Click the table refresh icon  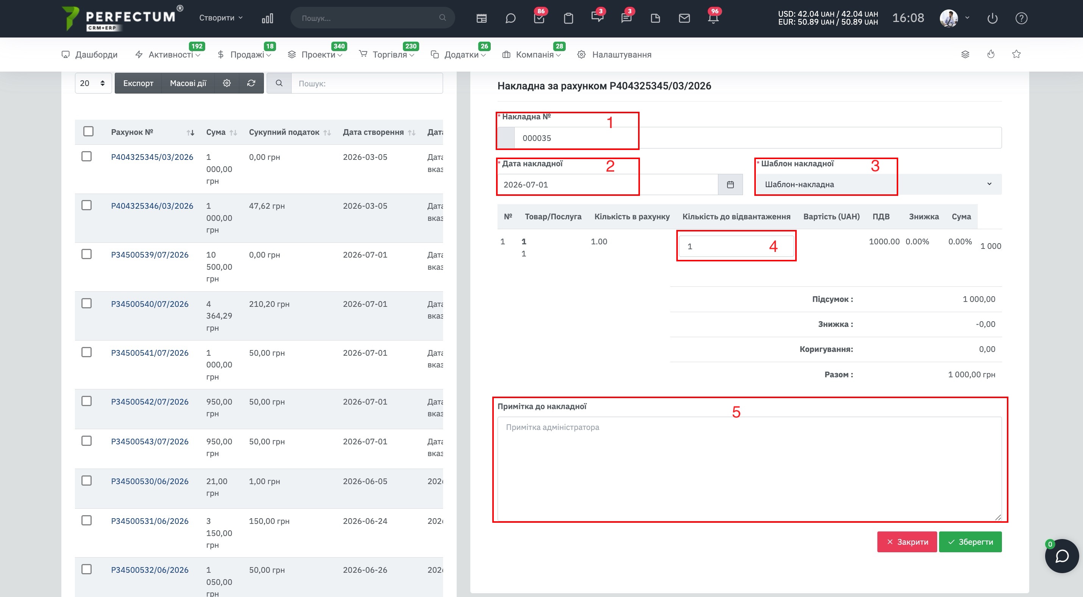click(x=251, y=83)
